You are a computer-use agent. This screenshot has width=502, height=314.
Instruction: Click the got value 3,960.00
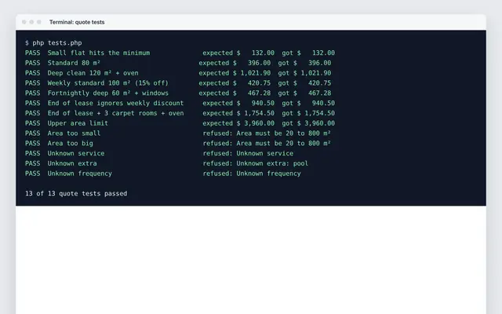coord(319,123)
